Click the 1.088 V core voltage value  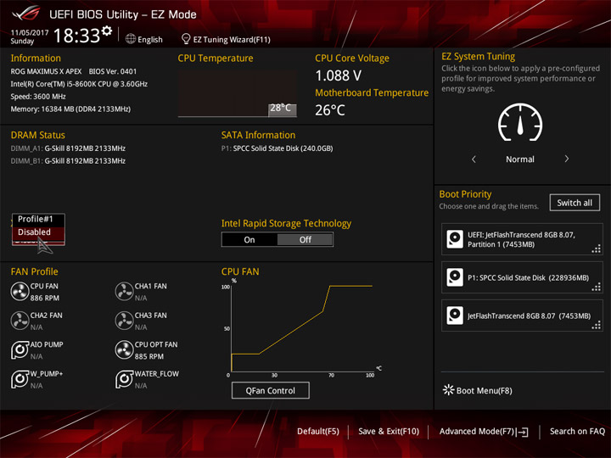pyautogui.click(x=339, y=75)
